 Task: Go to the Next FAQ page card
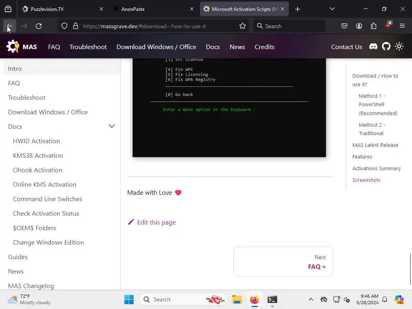(x=283, y=262)
